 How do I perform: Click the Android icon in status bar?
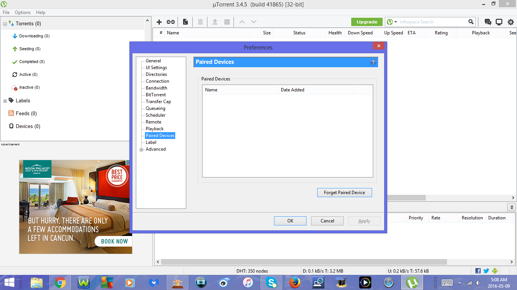(495, 271)
